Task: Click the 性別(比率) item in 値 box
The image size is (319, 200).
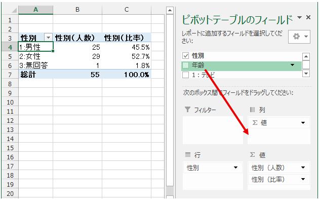Action: (x=279, y=179)
